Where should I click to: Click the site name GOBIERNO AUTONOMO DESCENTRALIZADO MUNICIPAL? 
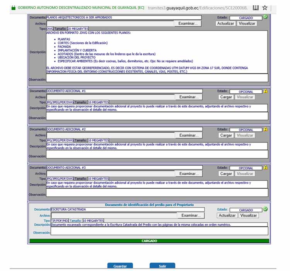(x=81, y=8)
